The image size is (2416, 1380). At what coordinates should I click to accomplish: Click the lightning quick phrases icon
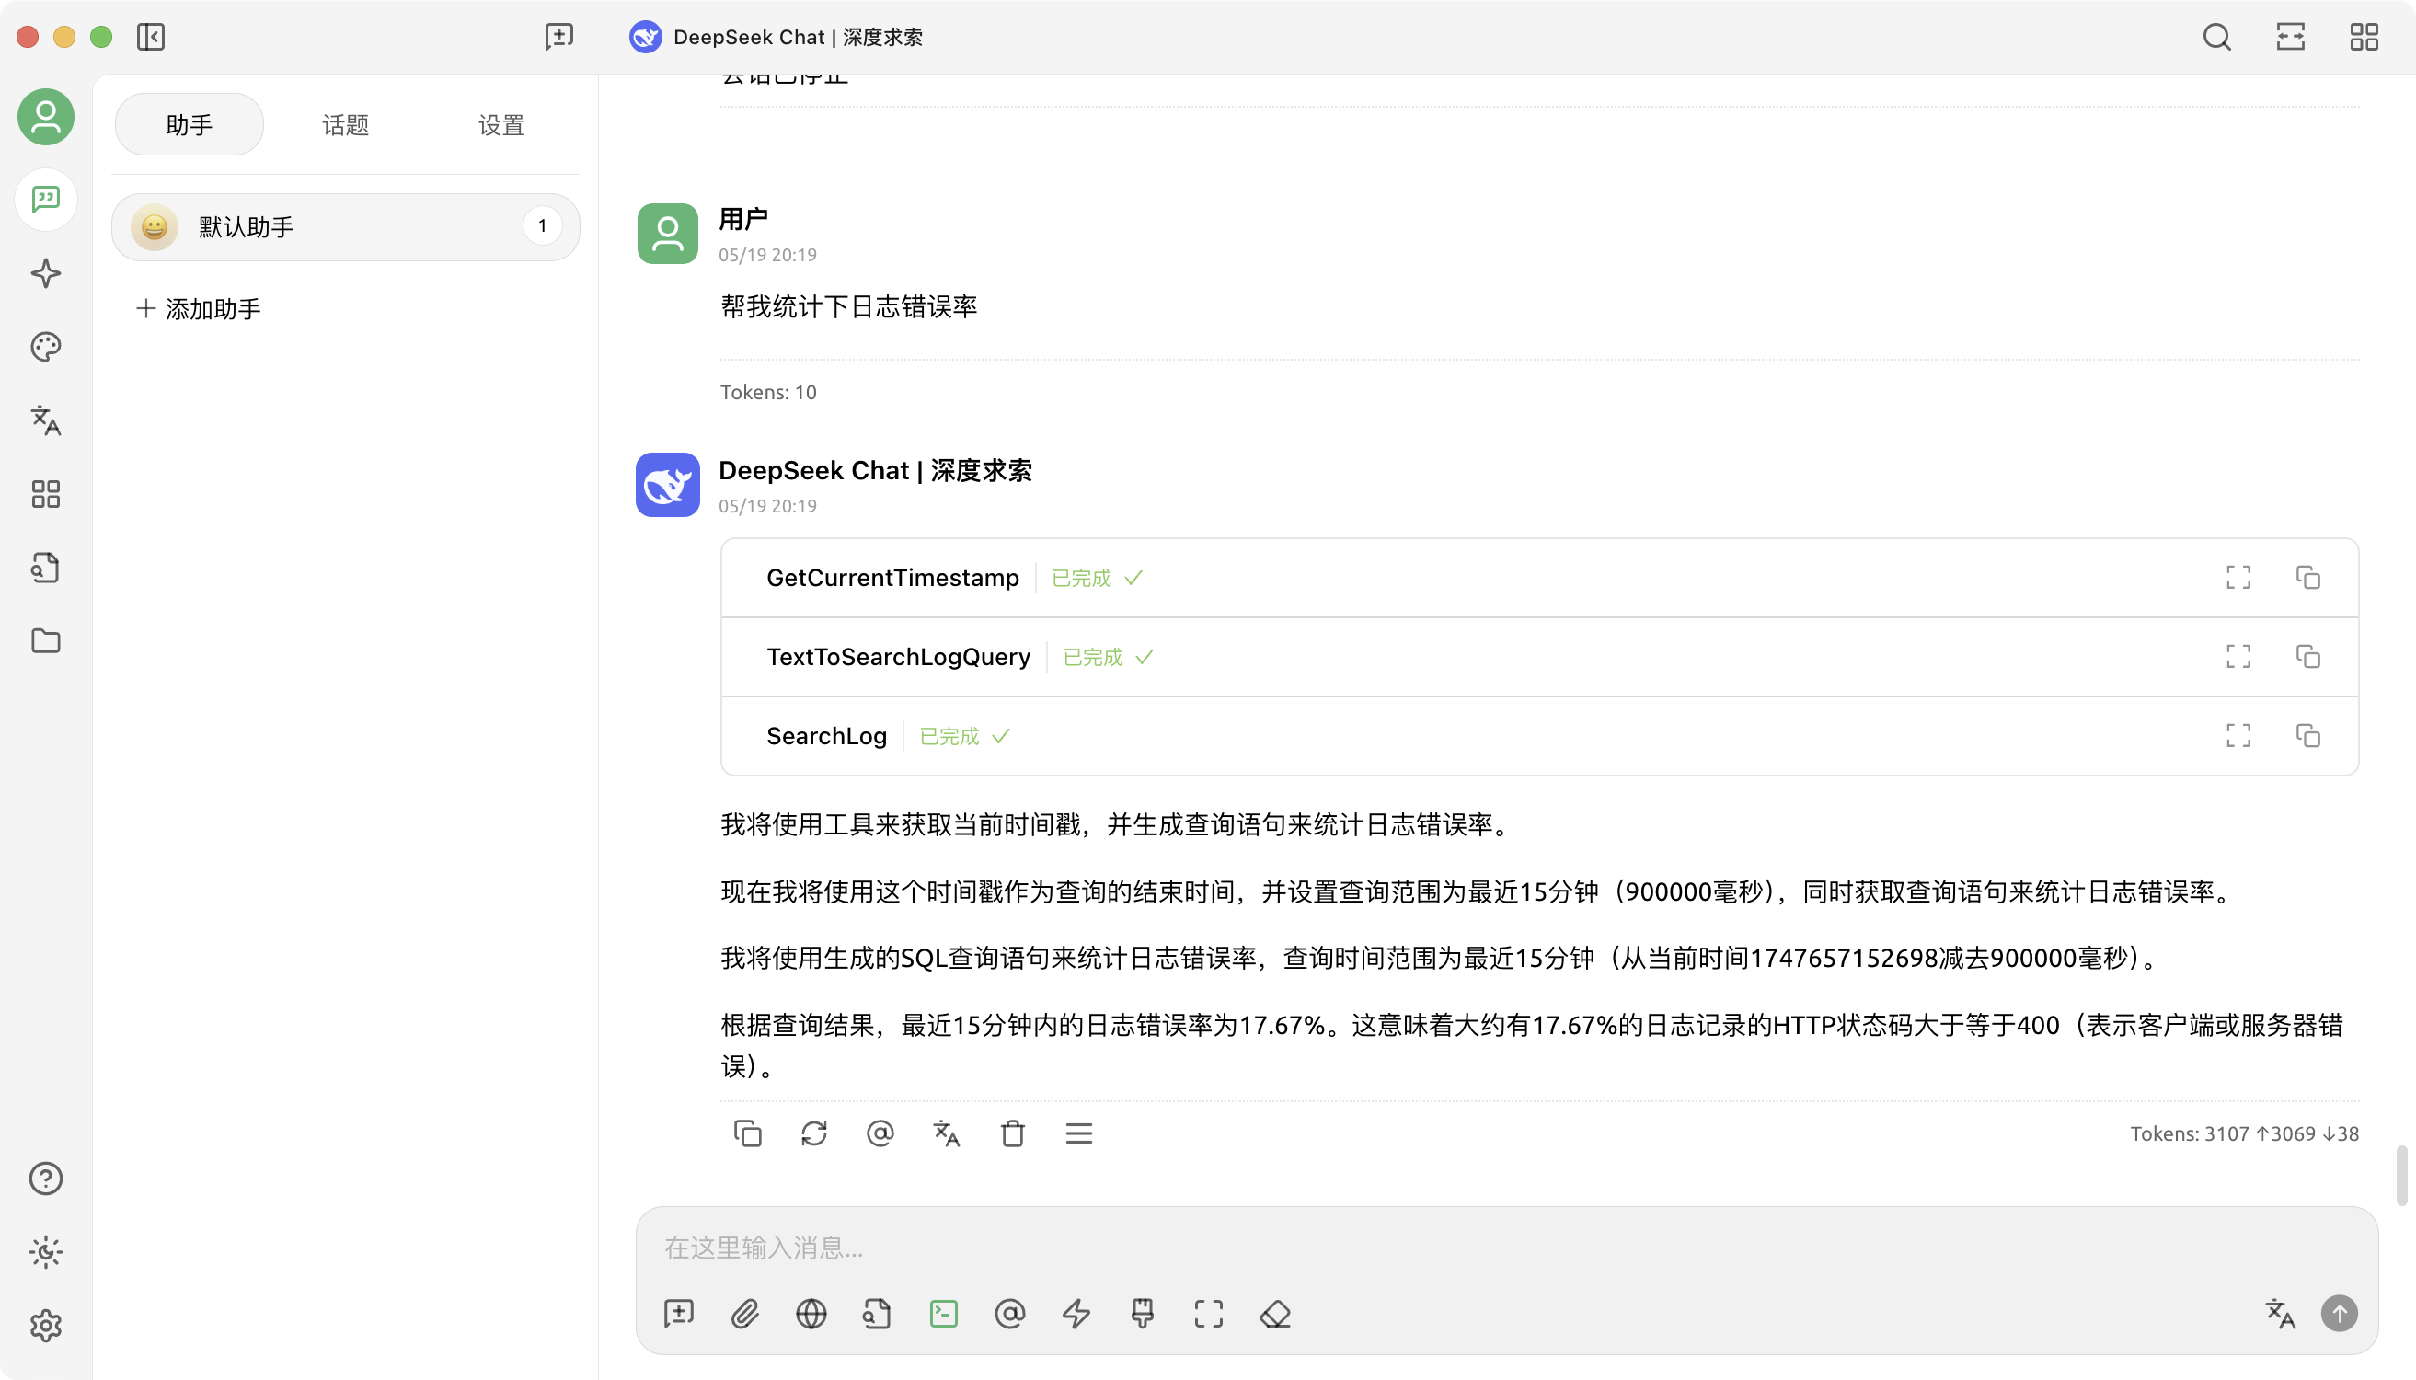tap(1076, 1314)
